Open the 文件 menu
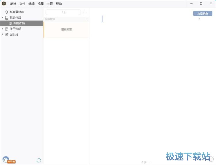This screenshot has height=165, width=216. point(22,4)
